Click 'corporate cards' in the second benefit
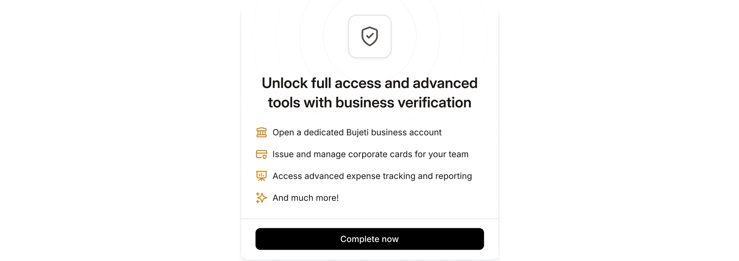739x261 pixels. click(x=380, y=154)
